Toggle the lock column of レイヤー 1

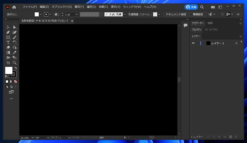coord(197,43)
